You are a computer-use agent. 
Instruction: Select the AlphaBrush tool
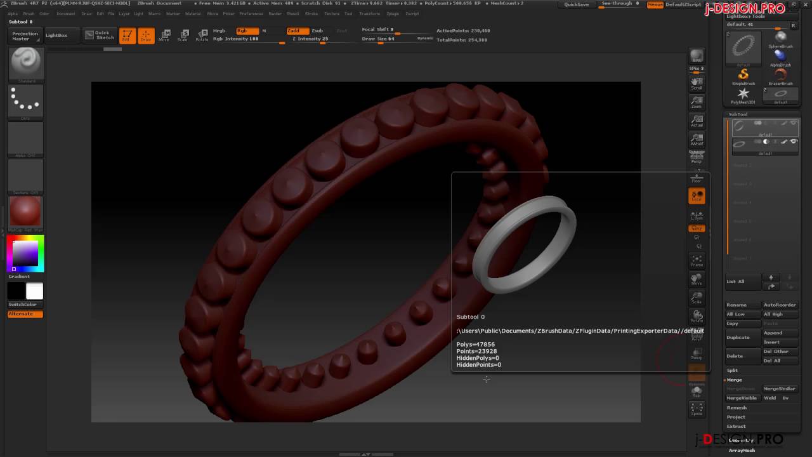click(780, 58)
